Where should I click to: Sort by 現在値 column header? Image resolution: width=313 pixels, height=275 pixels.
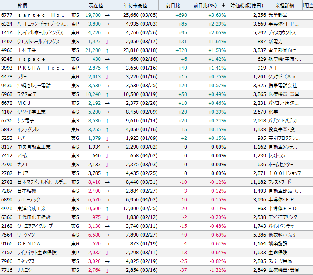pos(96,5)
